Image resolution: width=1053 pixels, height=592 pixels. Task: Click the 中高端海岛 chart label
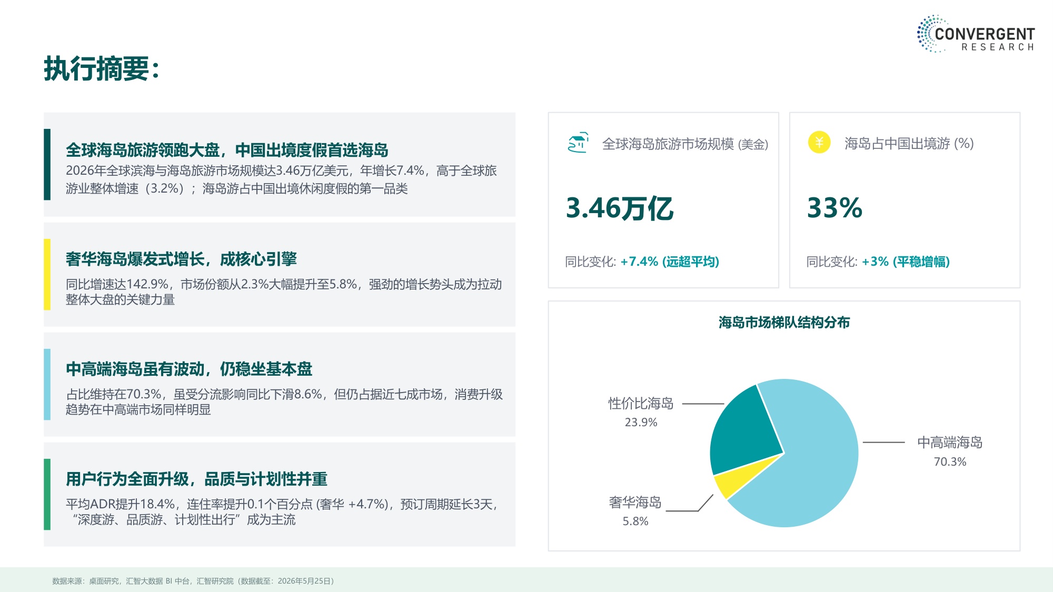[x=950, y=443]
